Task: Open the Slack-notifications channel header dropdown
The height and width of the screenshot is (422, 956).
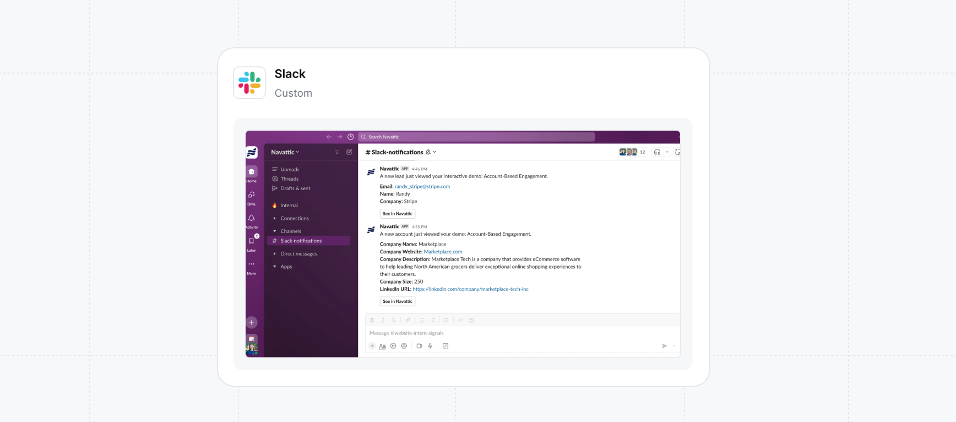Action: pos(400,152)
